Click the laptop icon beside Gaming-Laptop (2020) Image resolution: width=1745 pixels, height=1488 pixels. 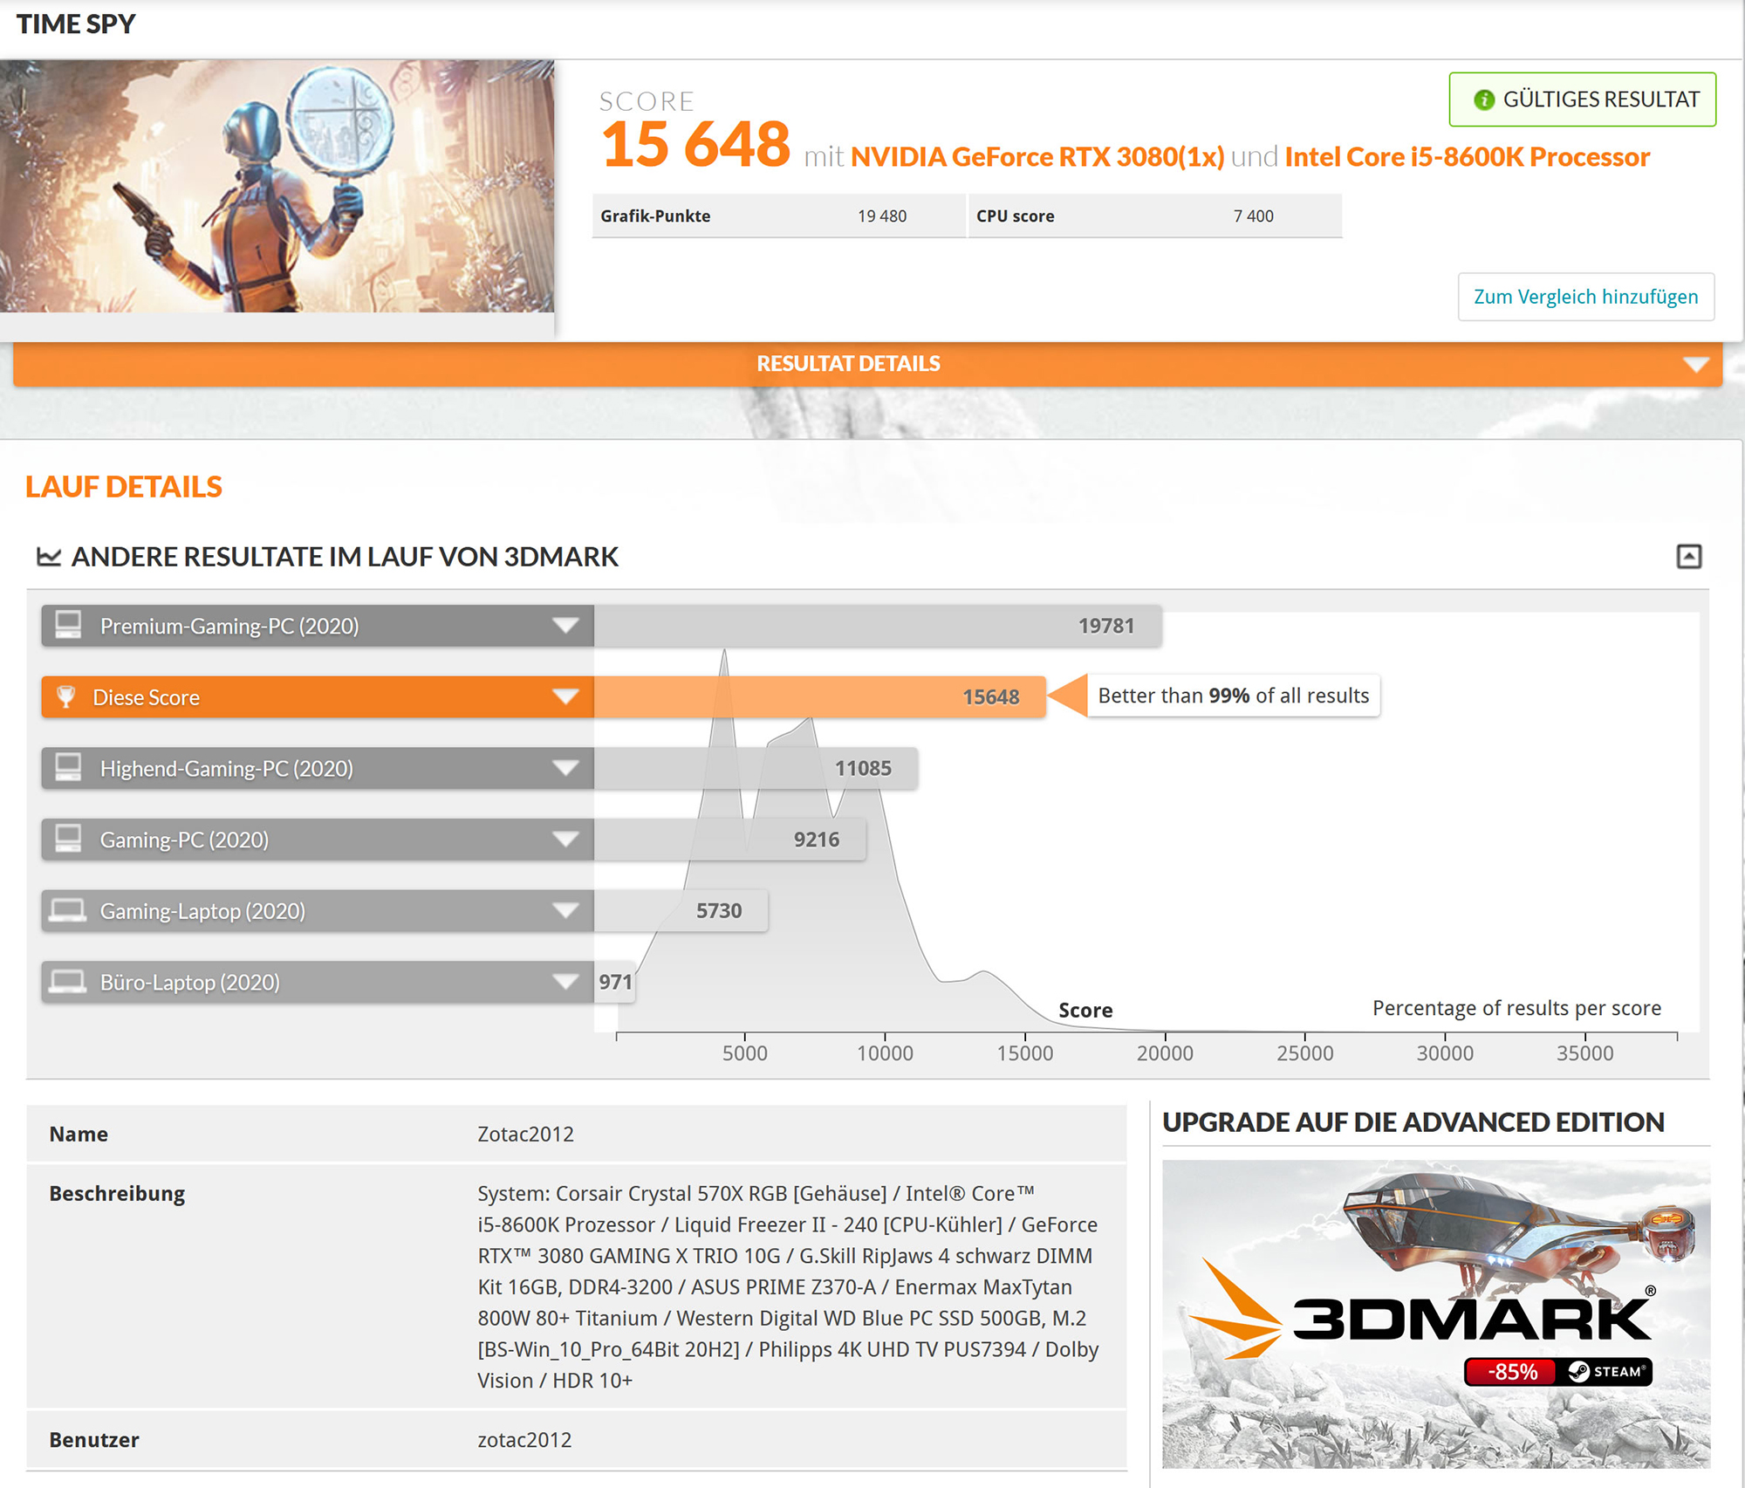[x=67, y=910]
